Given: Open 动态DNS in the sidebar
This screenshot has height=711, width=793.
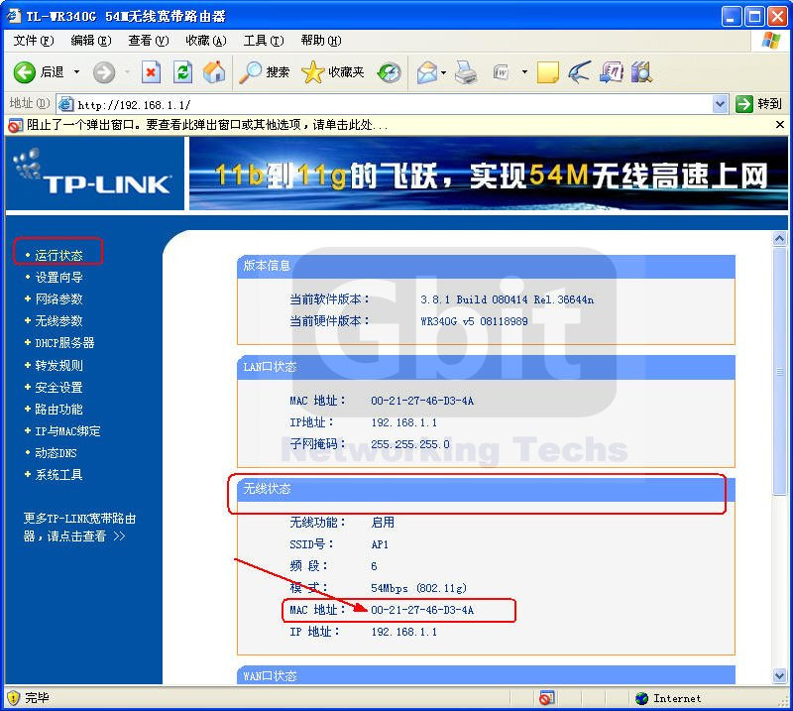Looking at the screenshot, I should point(56,453).
